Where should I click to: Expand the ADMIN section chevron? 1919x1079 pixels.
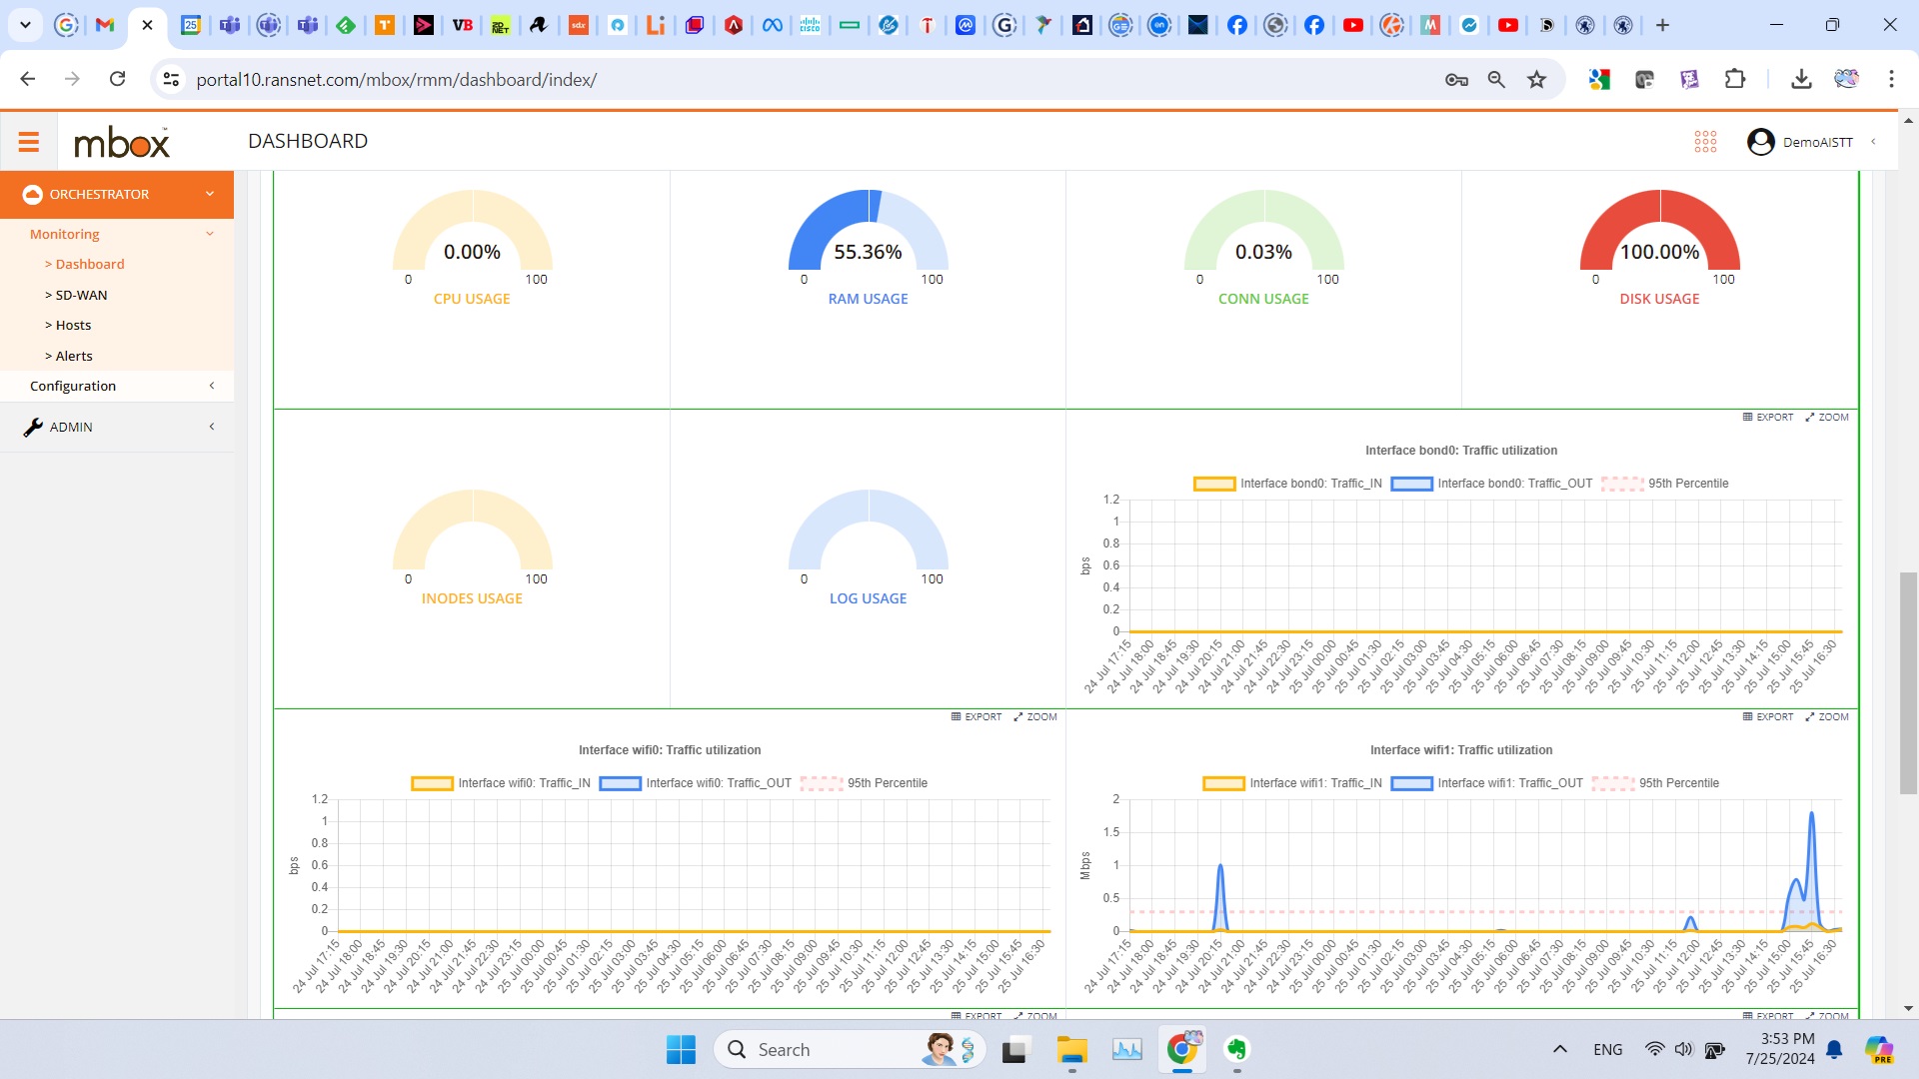click(x=211, y=427)
